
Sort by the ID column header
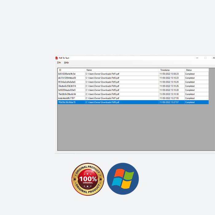(x=72, y=70)
